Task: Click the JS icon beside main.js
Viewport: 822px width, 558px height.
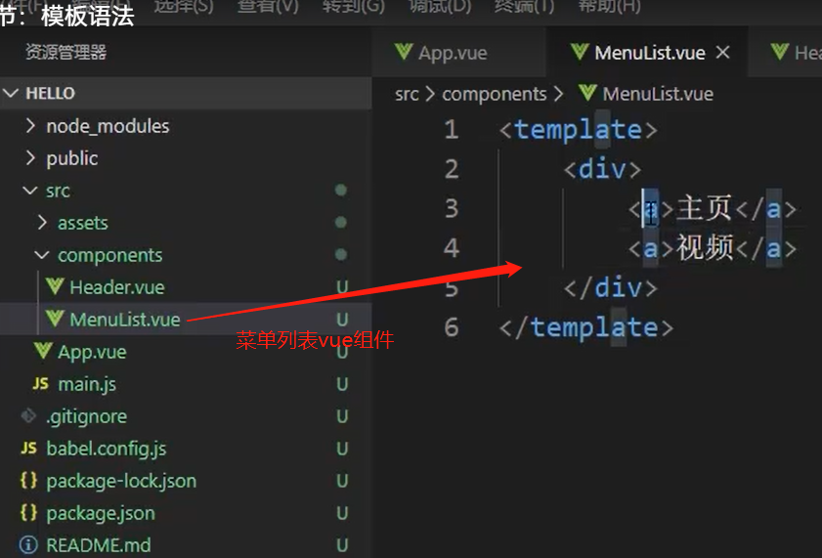Action: 40,384
